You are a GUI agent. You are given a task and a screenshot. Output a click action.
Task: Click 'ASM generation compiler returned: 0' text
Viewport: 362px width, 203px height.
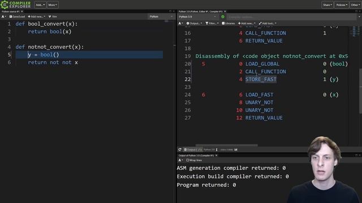[x=231, y=168]
